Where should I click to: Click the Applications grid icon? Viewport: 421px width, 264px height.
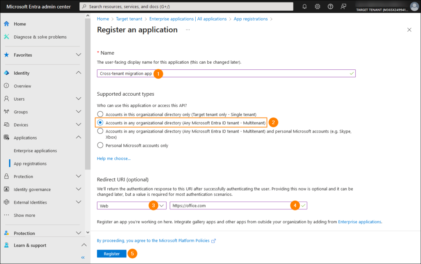pyautogui.click(x=7, y=138)
